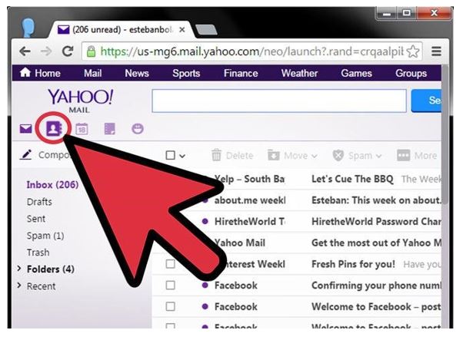Open the Sports navigation item

[x=186, y=73]
